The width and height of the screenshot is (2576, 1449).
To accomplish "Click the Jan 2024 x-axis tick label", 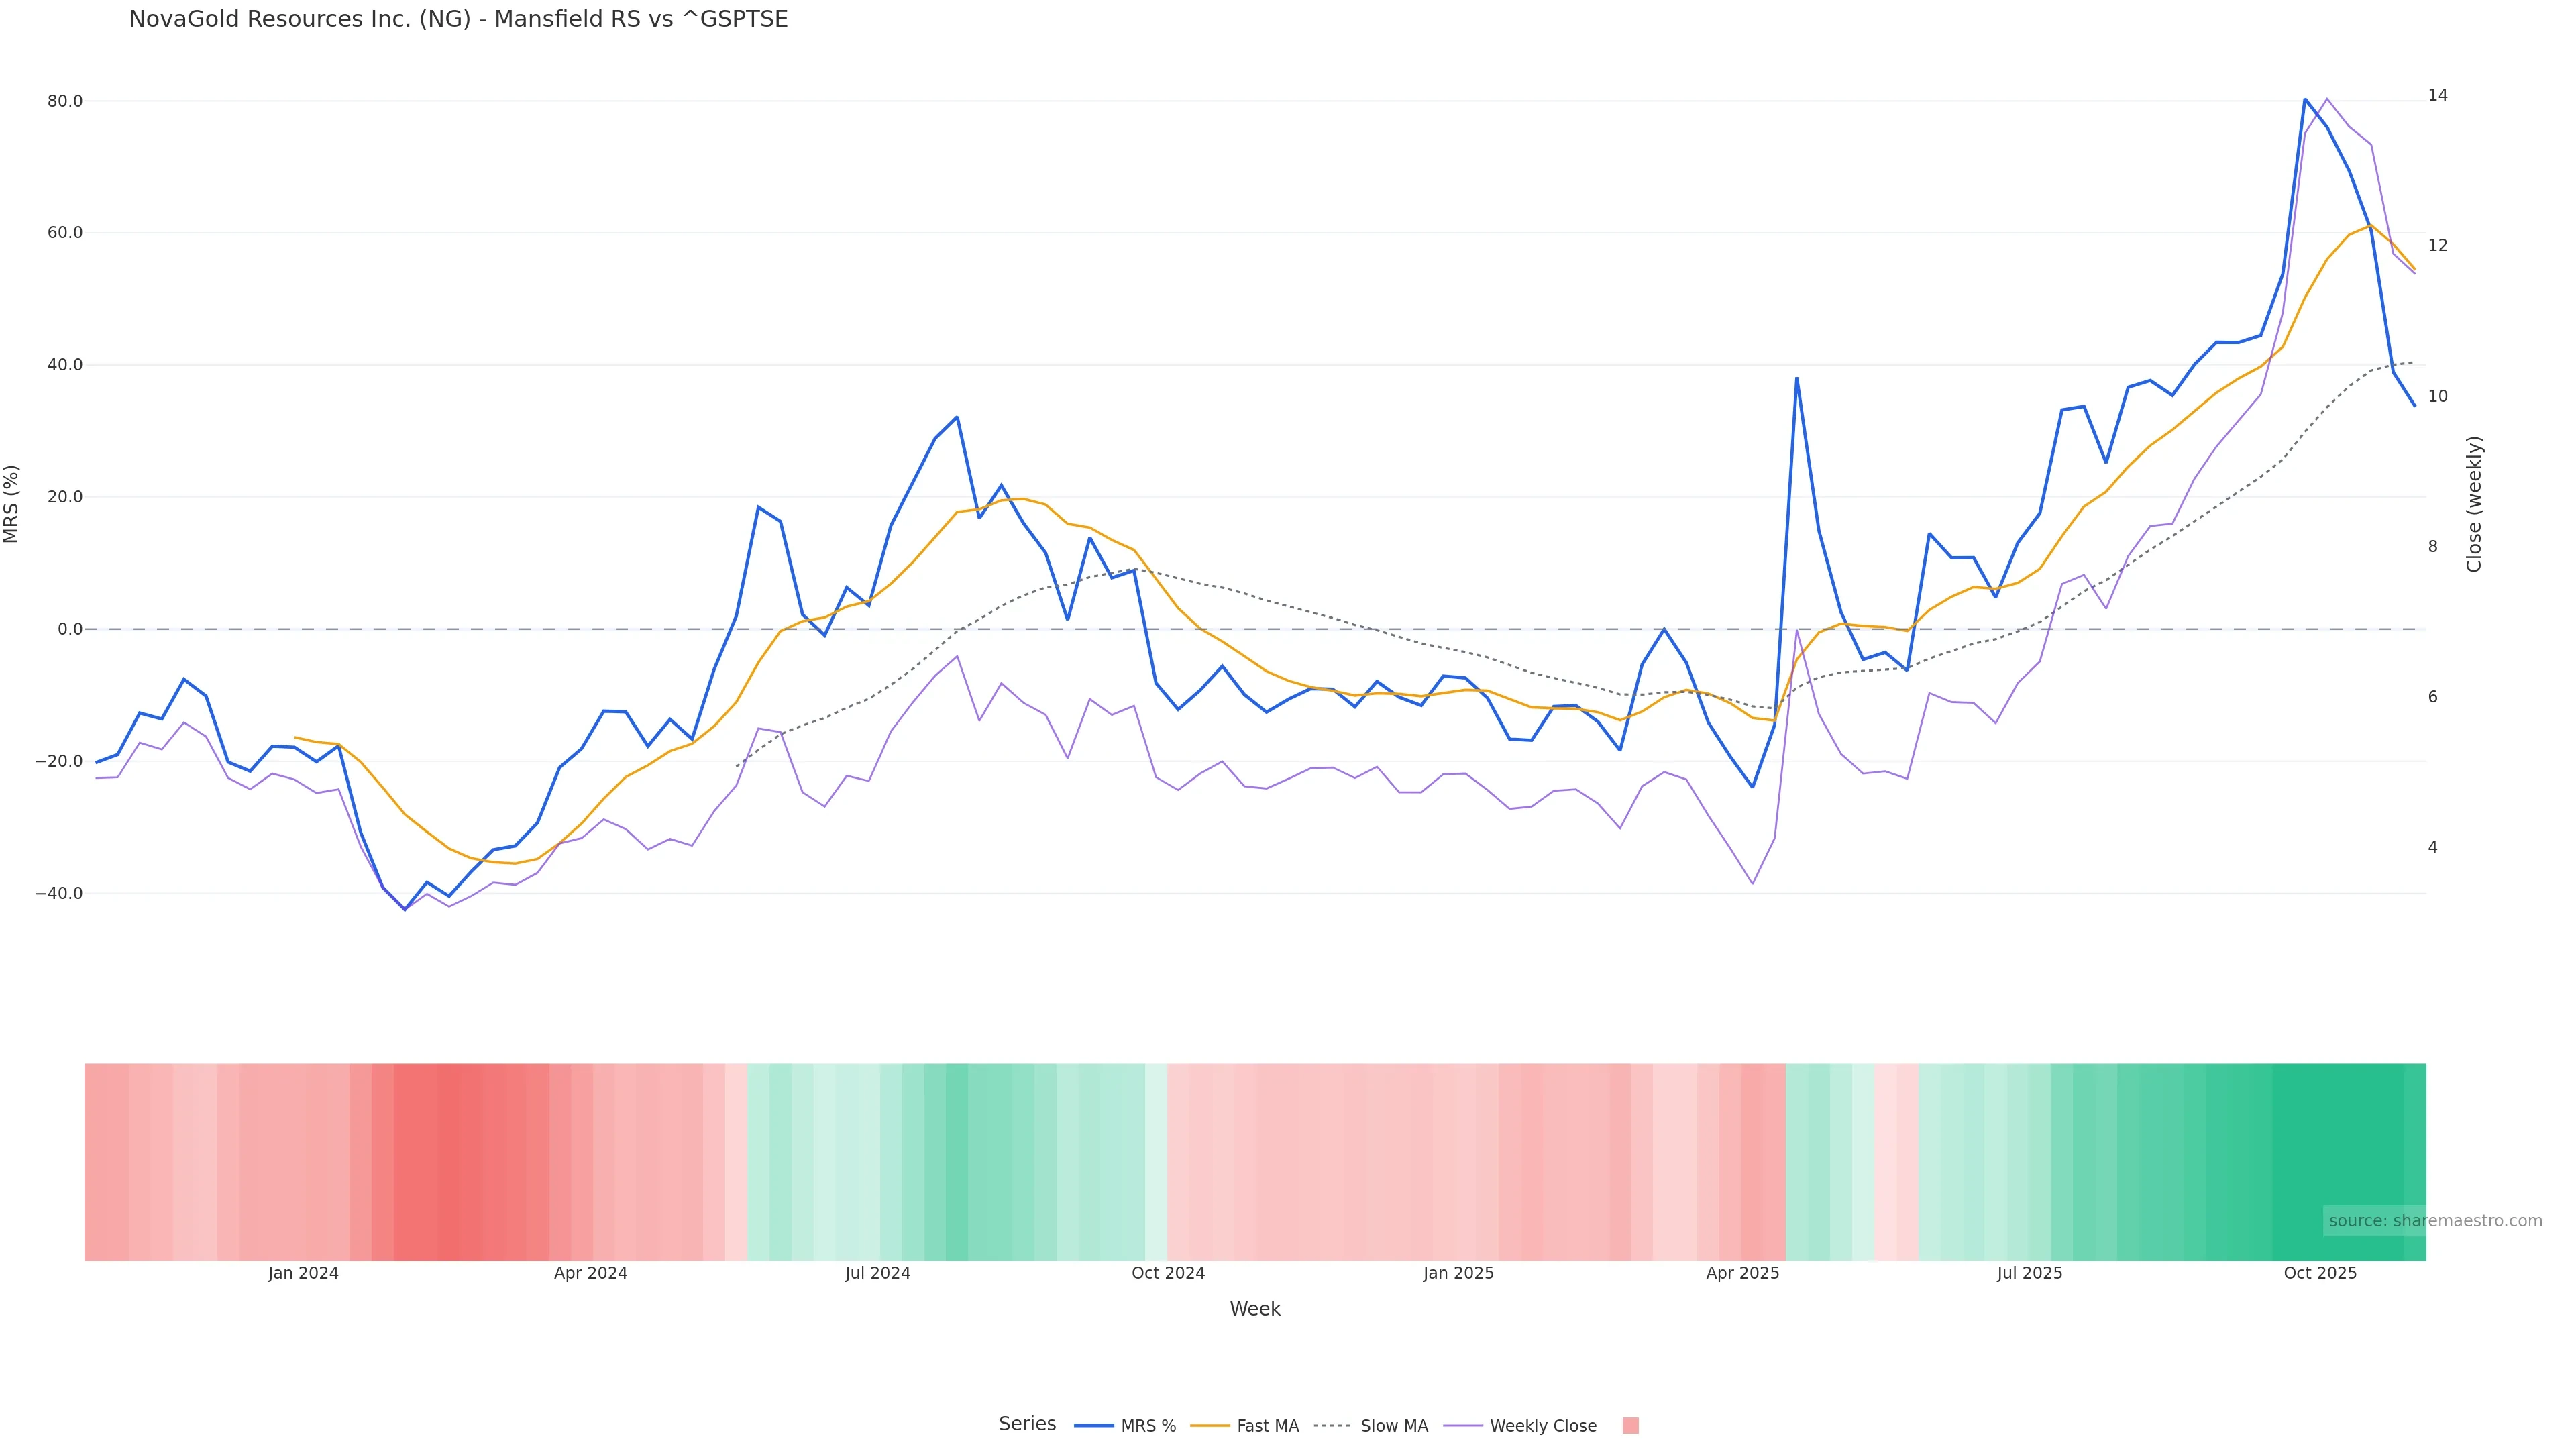I will point(303,1273).
